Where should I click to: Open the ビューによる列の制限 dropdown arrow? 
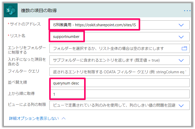181,106
